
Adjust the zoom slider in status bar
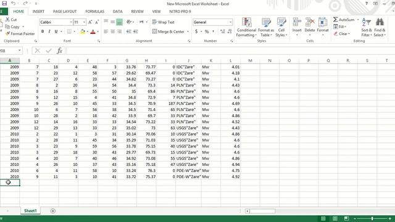(x=372, y=218)
